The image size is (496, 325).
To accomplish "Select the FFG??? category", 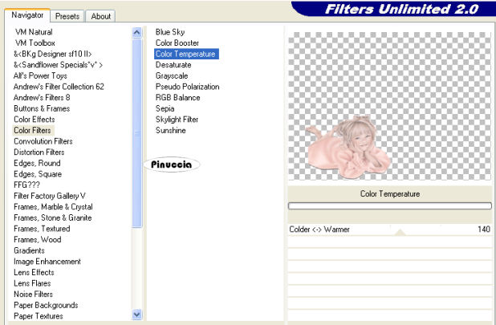I will [x=27, y=185].
